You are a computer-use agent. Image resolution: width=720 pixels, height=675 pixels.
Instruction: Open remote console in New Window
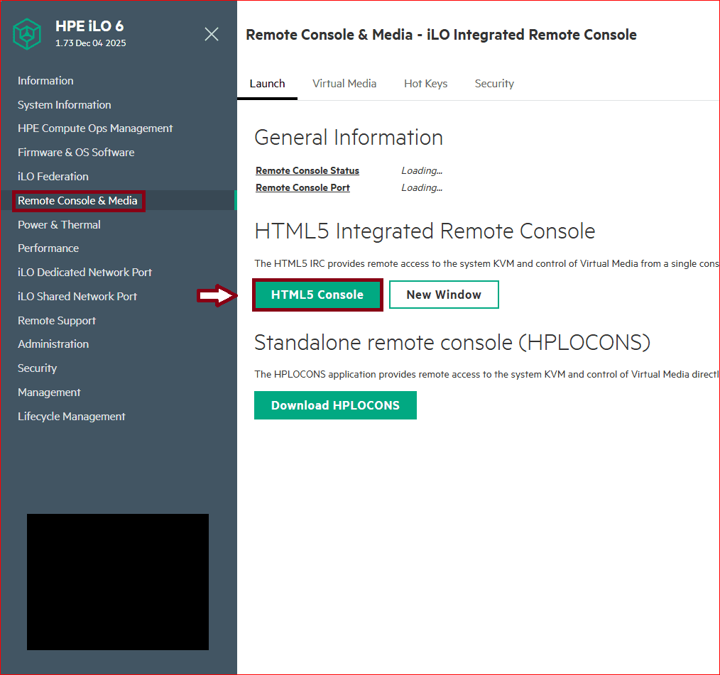[444, 295]
